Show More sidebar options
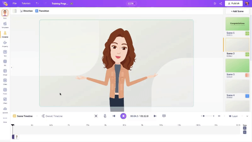Screen dimensions: 252x142 click(5, 120)
